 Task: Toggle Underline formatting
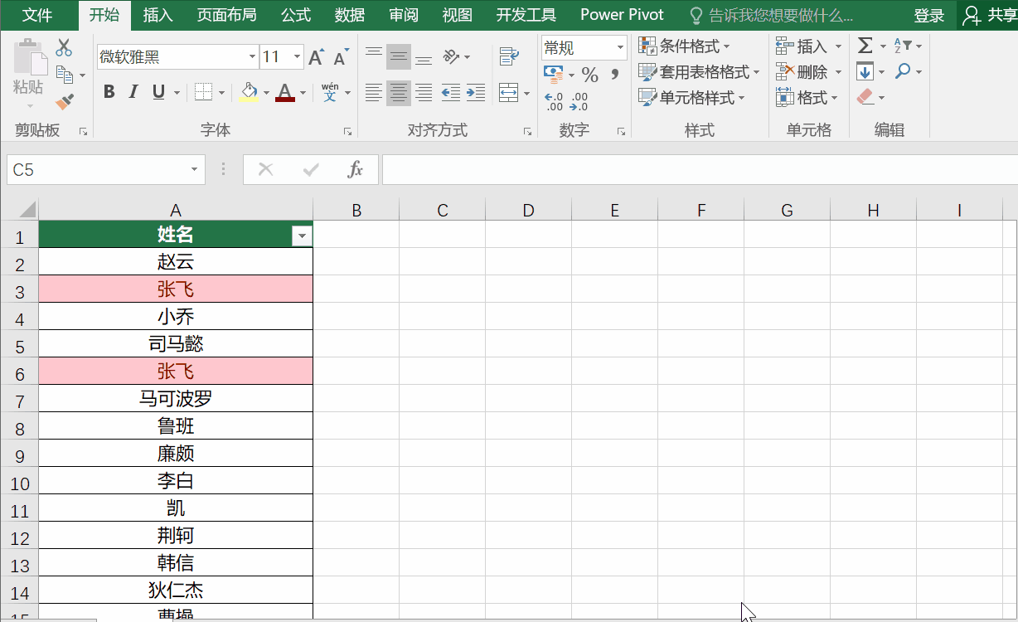[158, 92]
